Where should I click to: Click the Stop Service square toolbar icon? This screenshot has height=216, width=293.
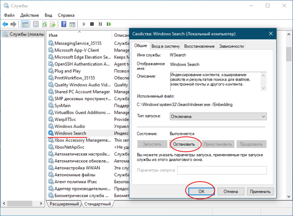coord(92,24)
